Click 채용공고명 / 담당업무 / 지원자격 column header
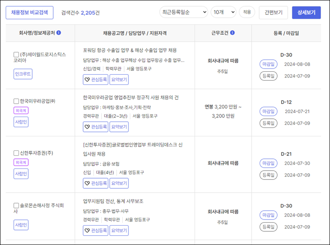 point(135,33)
